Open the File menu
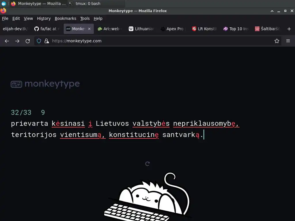The image size is (295, 221). (x=5, y=18)
